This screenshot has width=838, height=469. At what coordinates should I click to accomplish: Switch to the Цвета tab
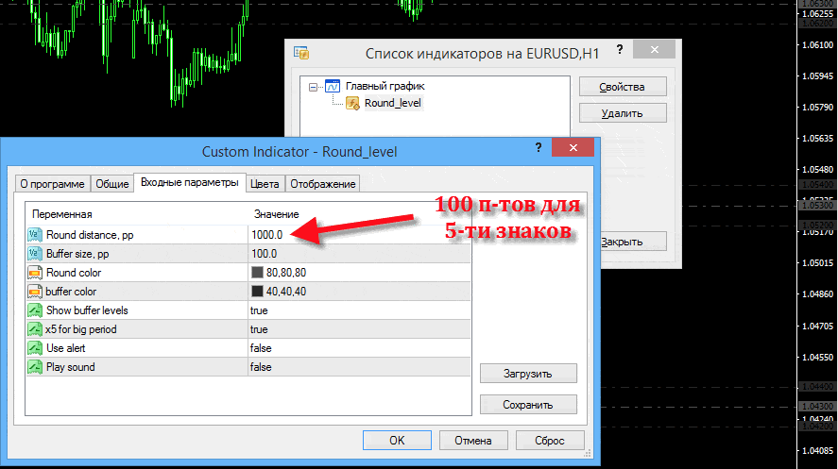coord(265,183)
